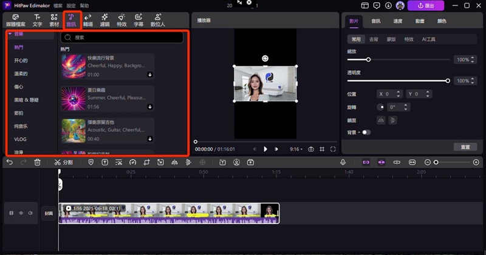486x255 pixels.
Task: Delete clip with the trash icon
Action: [38, 162]
